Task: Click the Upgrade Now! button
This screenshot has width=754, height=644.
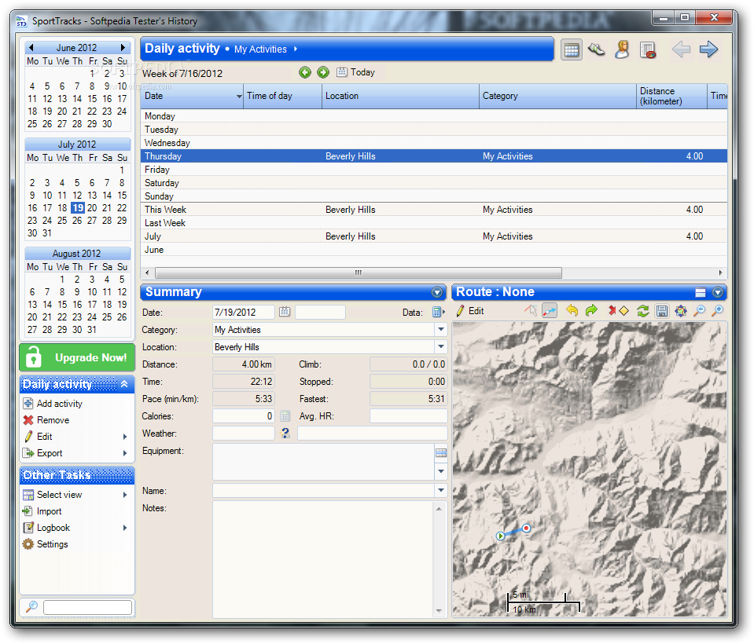Action: [x=77, y=357]
